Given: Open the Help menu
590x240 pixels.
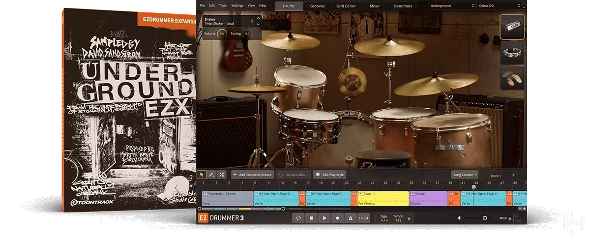Looking at the screenshot, I should click(x=263, y=5).
